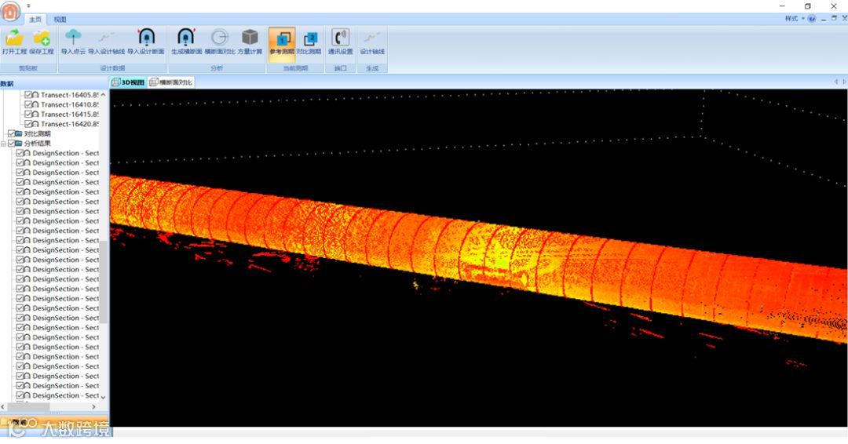Open the 方量计算 volume calculation tool
This screenshot has height=444, width=848.
tap(250, 42)
